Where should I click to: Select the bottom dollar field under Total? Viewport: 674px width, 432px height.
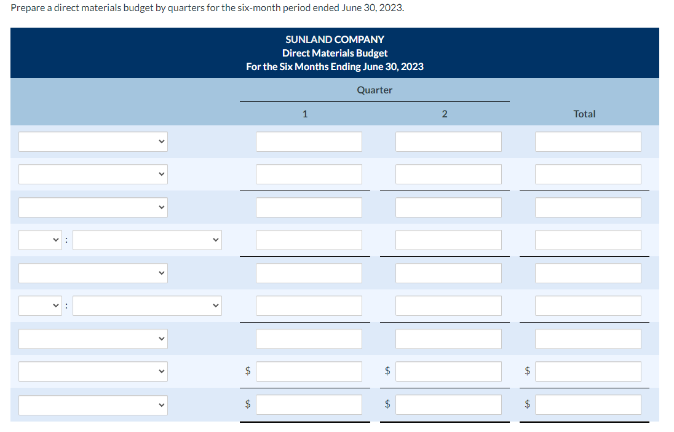[588, 404]
